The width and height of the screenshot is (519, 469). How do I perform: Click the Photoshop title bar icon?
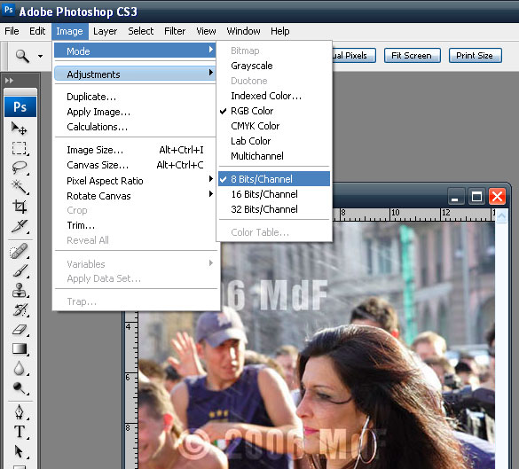pos(8,10)
